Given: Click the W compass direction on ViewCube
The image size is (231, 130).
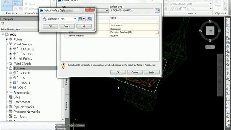Looking at the screenshot, I should point(201,31).
